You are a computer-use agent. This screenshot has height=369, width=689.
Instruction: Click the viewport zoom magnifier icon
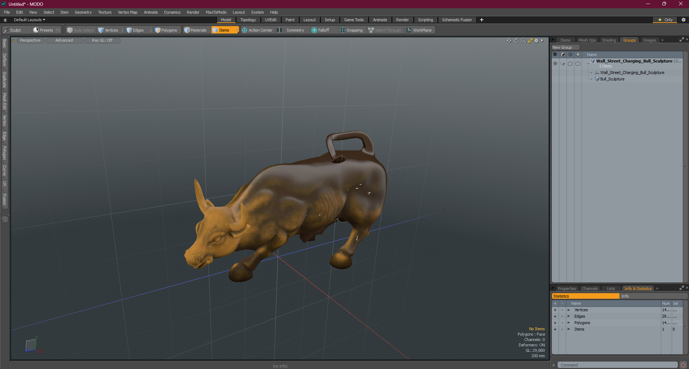[x=523, y=41]
